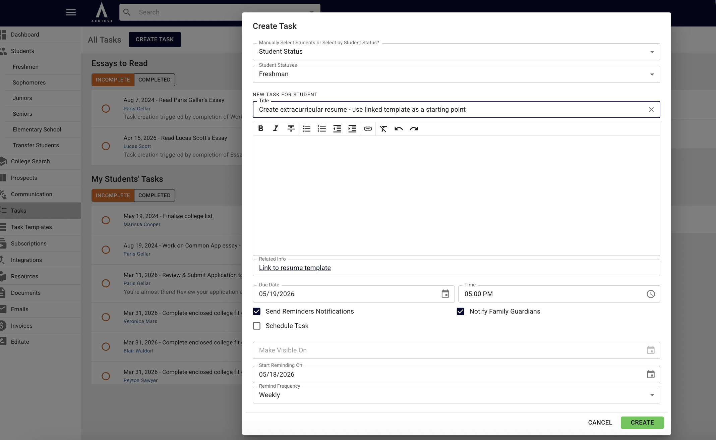The height and width of the screenshot is (440, 716).
Task: Open Editate in the sidebar
Action: [x=40, y=342]
